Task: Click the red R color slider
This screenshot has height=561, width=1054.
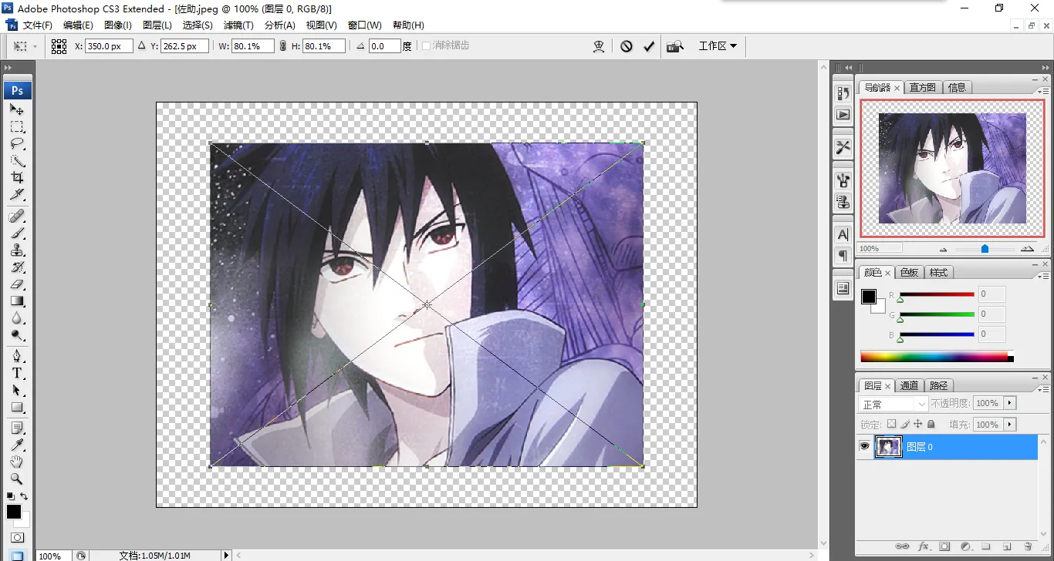Action: (x=936, y=294)
